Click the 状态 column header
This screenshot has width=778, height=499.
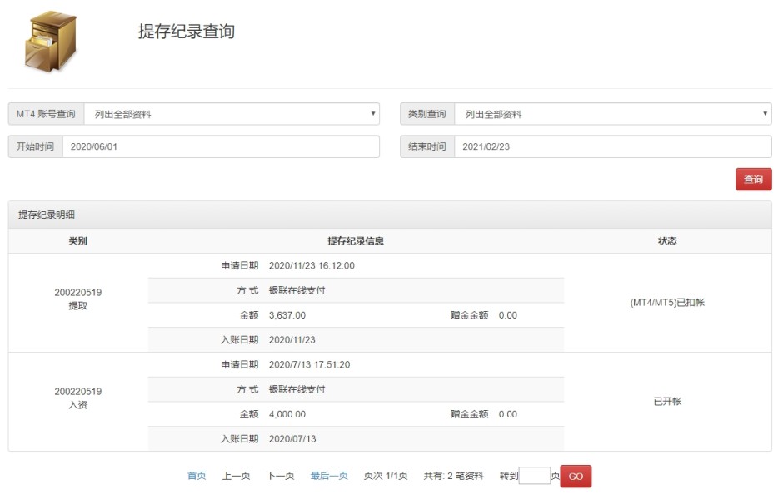point(667,241)
